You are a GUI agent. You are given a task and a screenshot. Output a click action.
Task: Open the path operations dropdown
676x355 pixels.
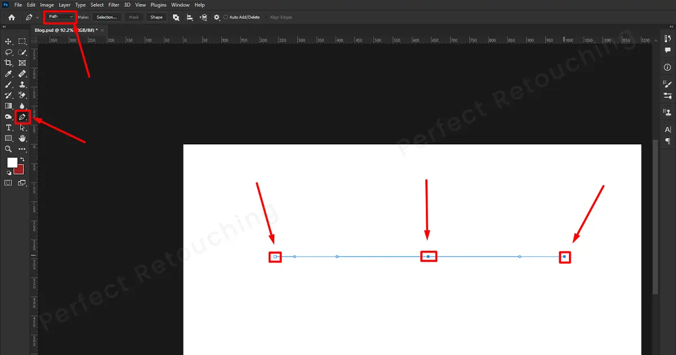pos(176,17)
